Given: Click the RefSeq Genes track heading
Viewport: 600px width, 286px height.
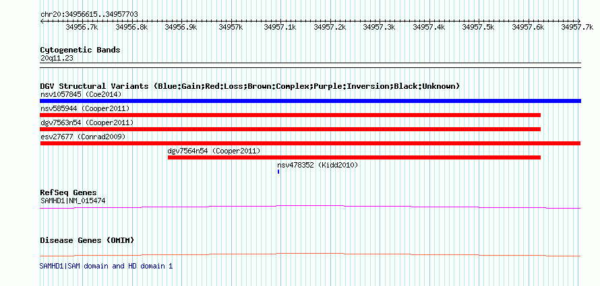Looking at the screenshot, I should coord(69,192).
